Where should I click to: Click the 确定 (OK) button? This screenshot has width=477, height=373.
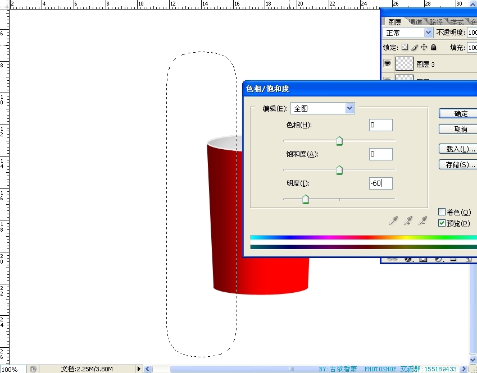[460, 113]
